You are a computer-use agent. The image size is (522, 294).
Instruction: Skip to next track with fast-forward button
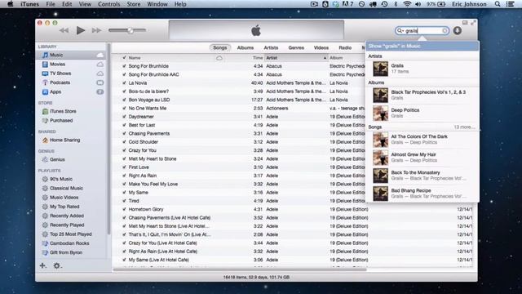pyautogui.click(x=96, y=30)
